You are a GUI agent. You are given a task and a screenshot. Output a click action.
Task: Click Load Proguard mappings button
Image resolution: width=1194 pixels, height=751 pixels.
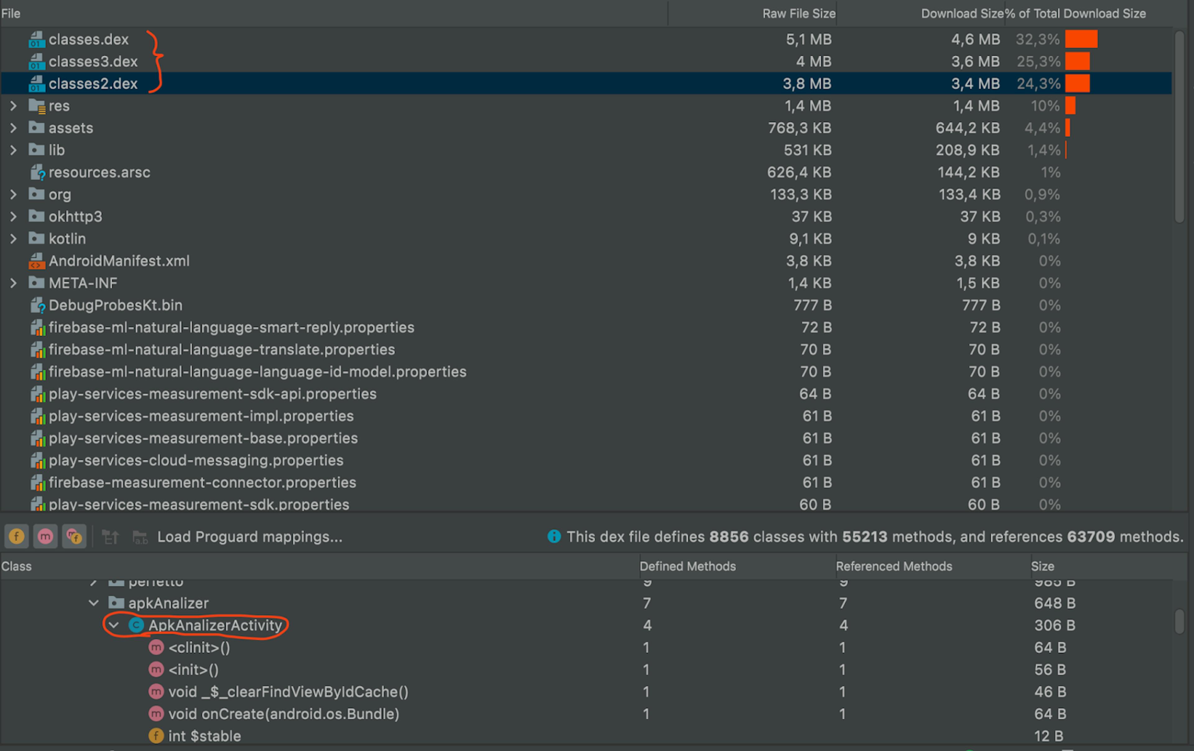pos(249,537)
